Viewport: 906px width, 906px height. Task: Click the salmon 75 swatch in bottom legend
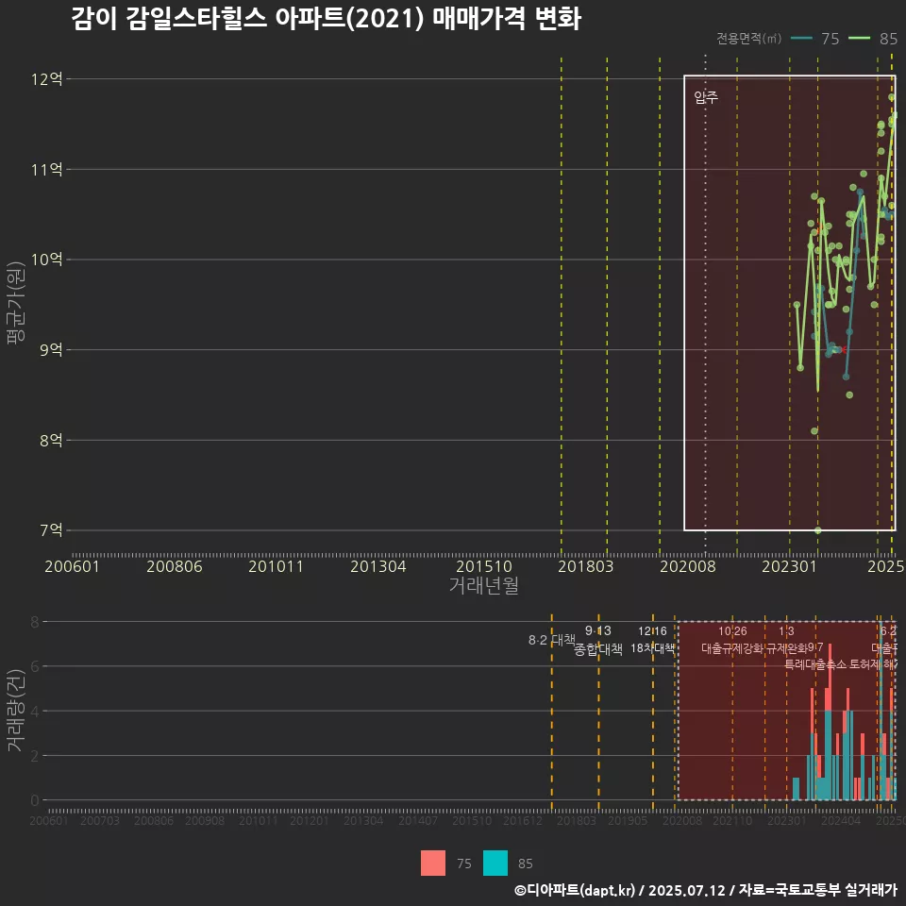click(x=433, y=864)
